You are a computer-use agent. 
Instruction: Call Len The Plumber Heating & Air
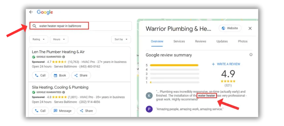click(40, 75)
